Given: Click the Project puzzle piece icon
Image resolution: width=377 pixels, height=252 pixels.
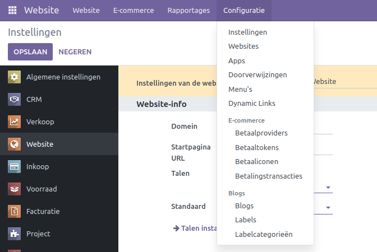Looking at the screenshot, I should [x=14, y=234].
